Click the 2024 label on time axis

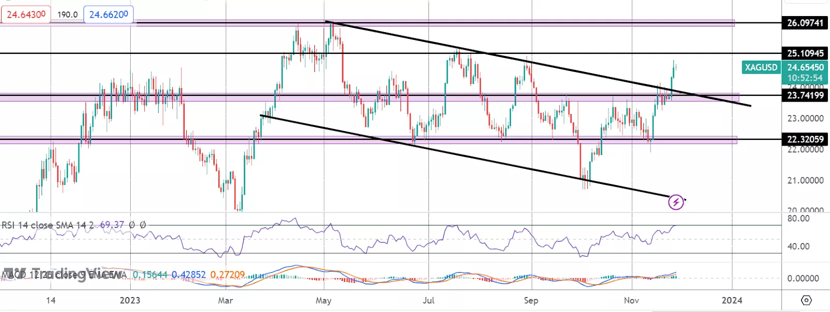[x=732, y=300]
